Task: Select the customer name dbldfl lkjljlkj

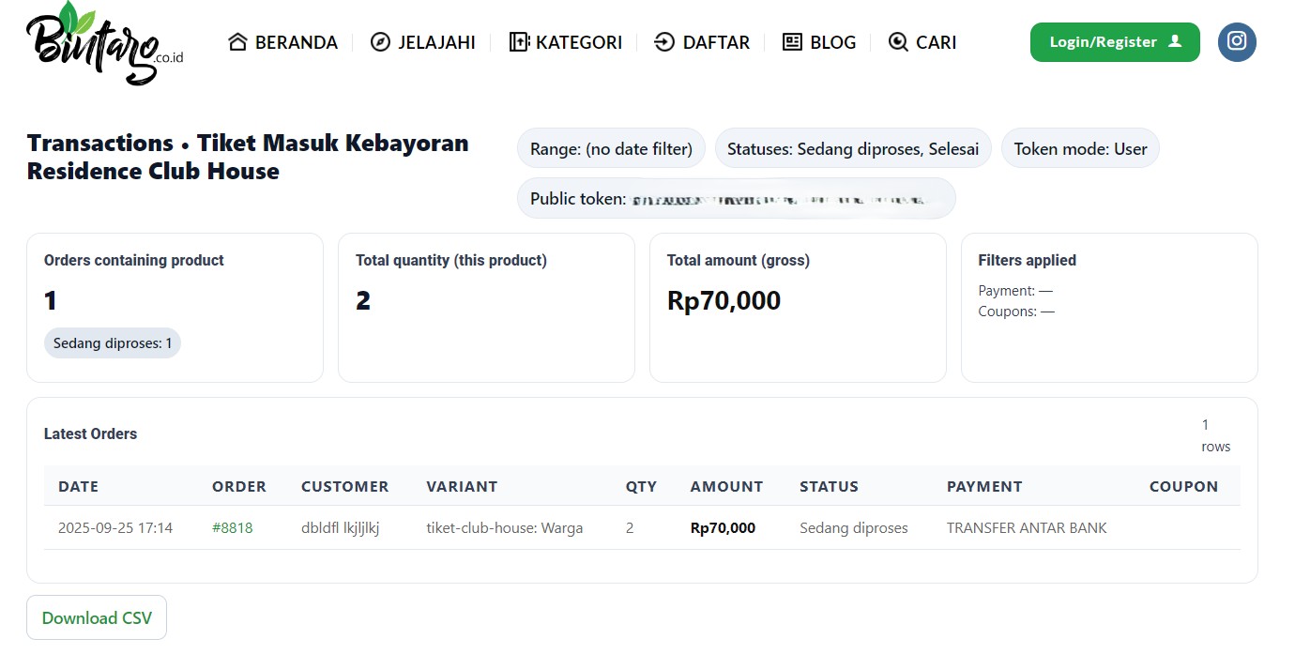Action: (340, 527)
